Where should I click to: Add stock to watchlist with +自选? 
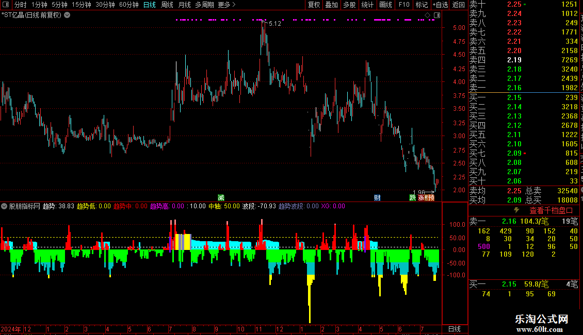coord(440,5)
